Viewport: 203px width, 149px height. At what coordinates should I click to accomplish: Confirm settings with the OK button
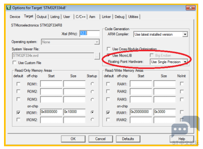(x=73, y=139)
